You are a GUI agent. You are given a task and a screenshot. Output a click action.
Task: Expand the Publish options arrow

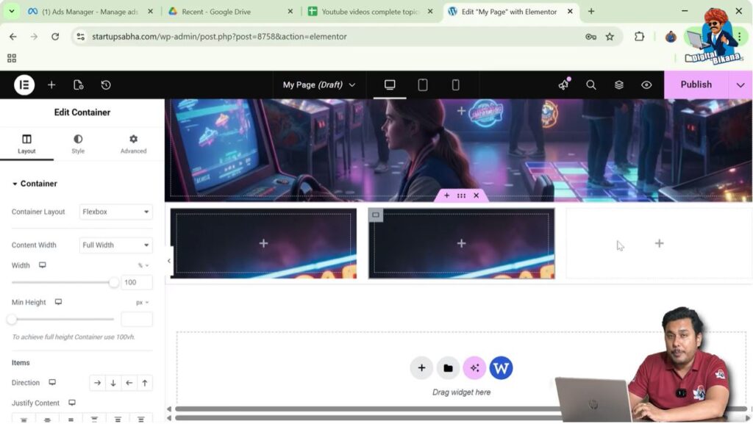point(740,85)
